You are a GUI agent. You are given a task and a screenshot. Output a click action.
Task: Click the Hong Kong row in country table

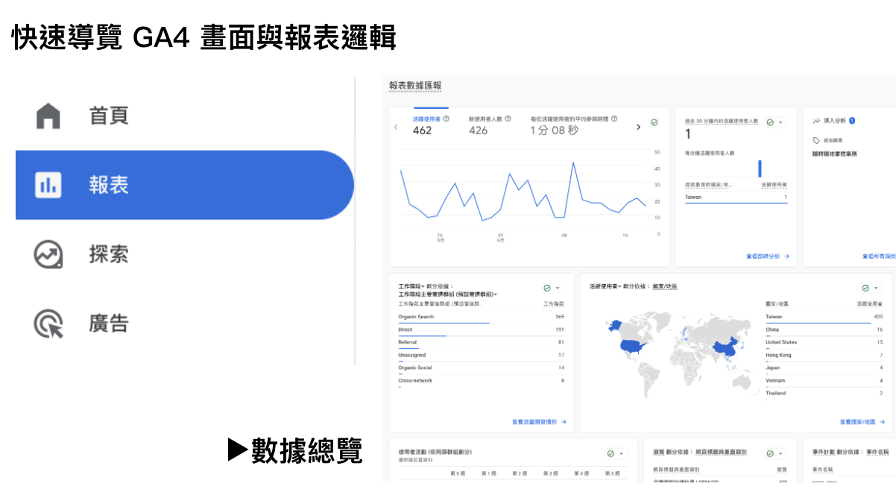tap(824, 355)
